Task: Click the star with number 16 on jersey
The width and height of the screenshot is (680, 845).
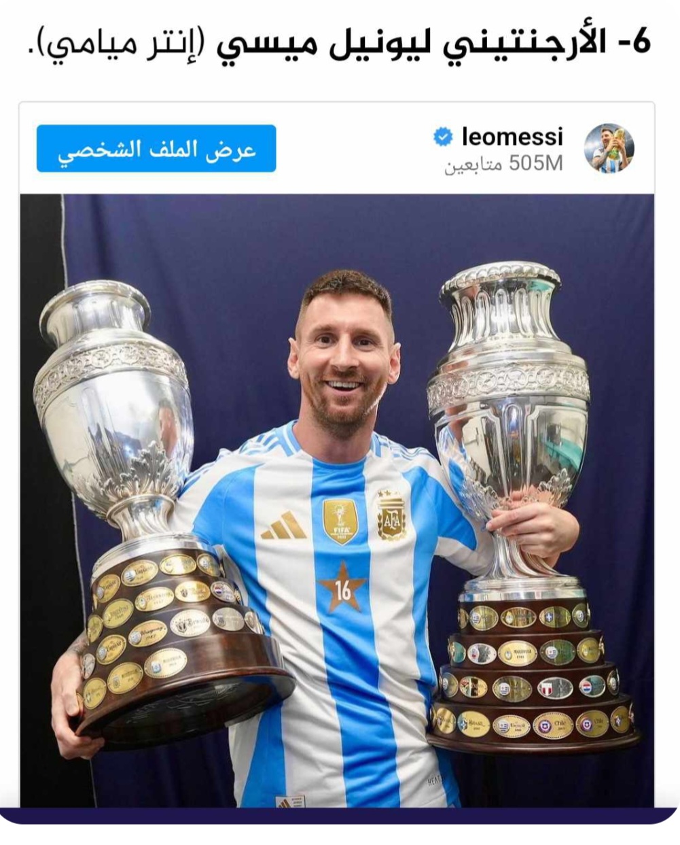Action: point(342,587)
